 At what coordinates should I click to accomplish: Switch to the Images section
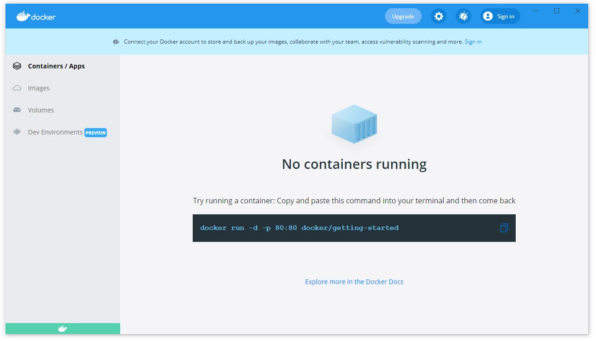pos(39,88)
